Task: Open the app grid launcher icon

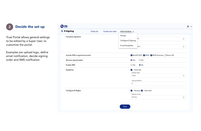Action: pyautogui.click(x=62, y=31)
